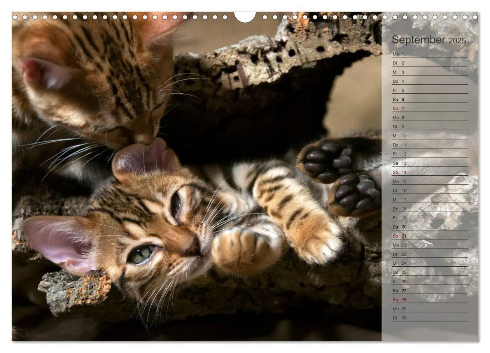Select Mi 24 date row

point(430,263)
